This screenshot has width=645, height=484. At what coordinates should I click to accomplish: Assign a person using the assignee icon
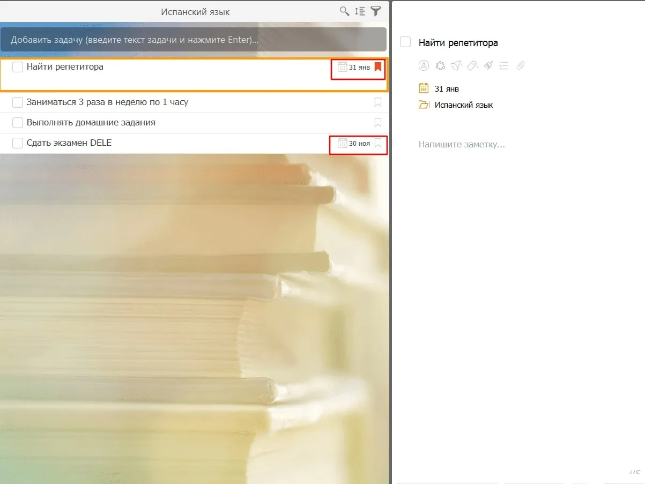tap(424, 65)
